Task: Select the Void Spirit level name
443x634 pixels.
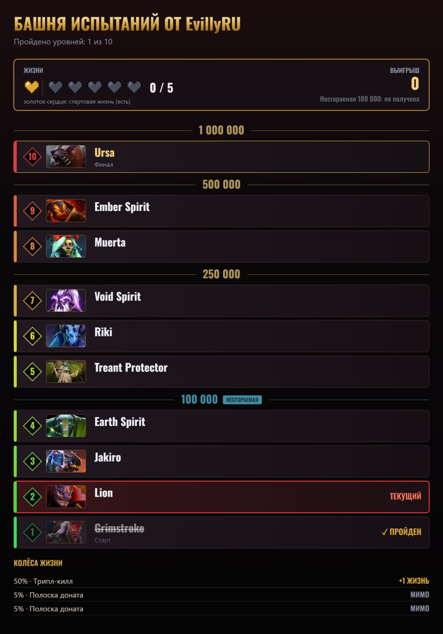Action: 118,297
